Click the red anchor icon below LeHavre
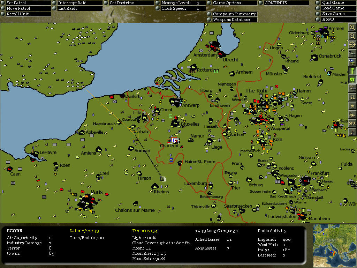Viewport: 357px width, 268px height. [x=33, y=160]
